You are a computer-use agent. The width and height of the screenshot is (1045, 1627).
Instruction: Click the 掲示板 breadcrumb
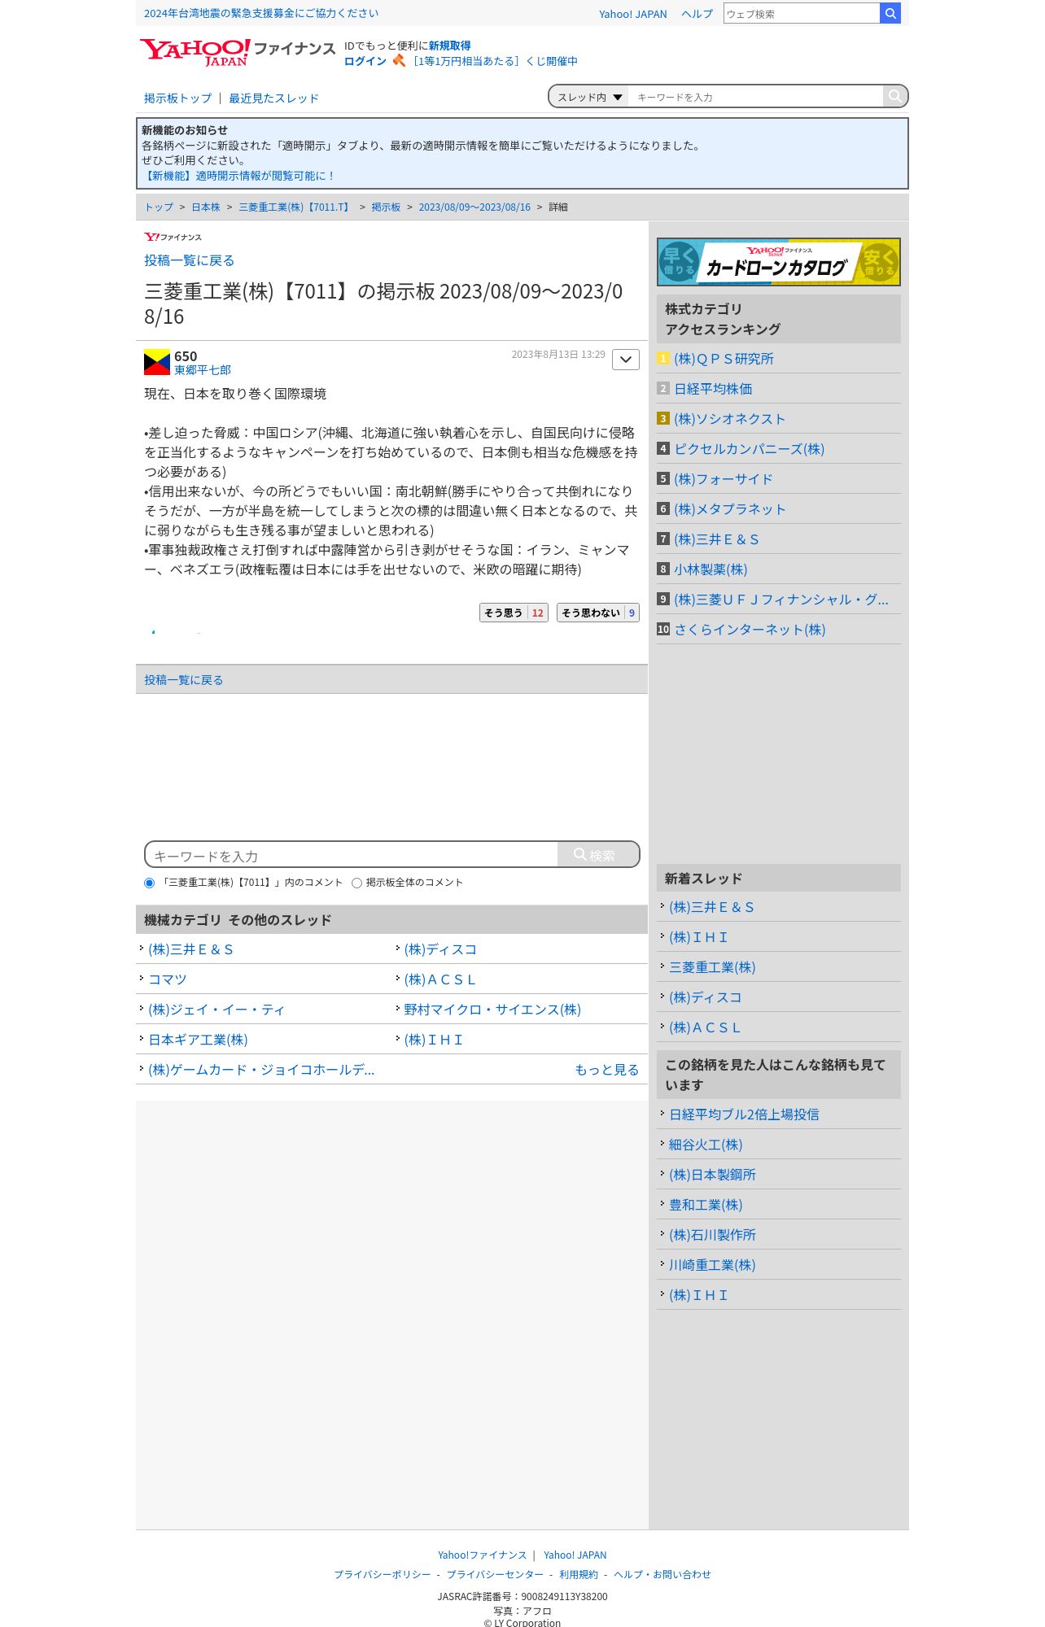coord(386,207)
